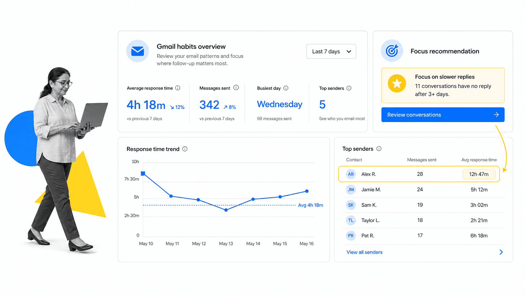Screen dimensions: 526x296
Task: Click the Avg response time column header
Action: [479, 160]
